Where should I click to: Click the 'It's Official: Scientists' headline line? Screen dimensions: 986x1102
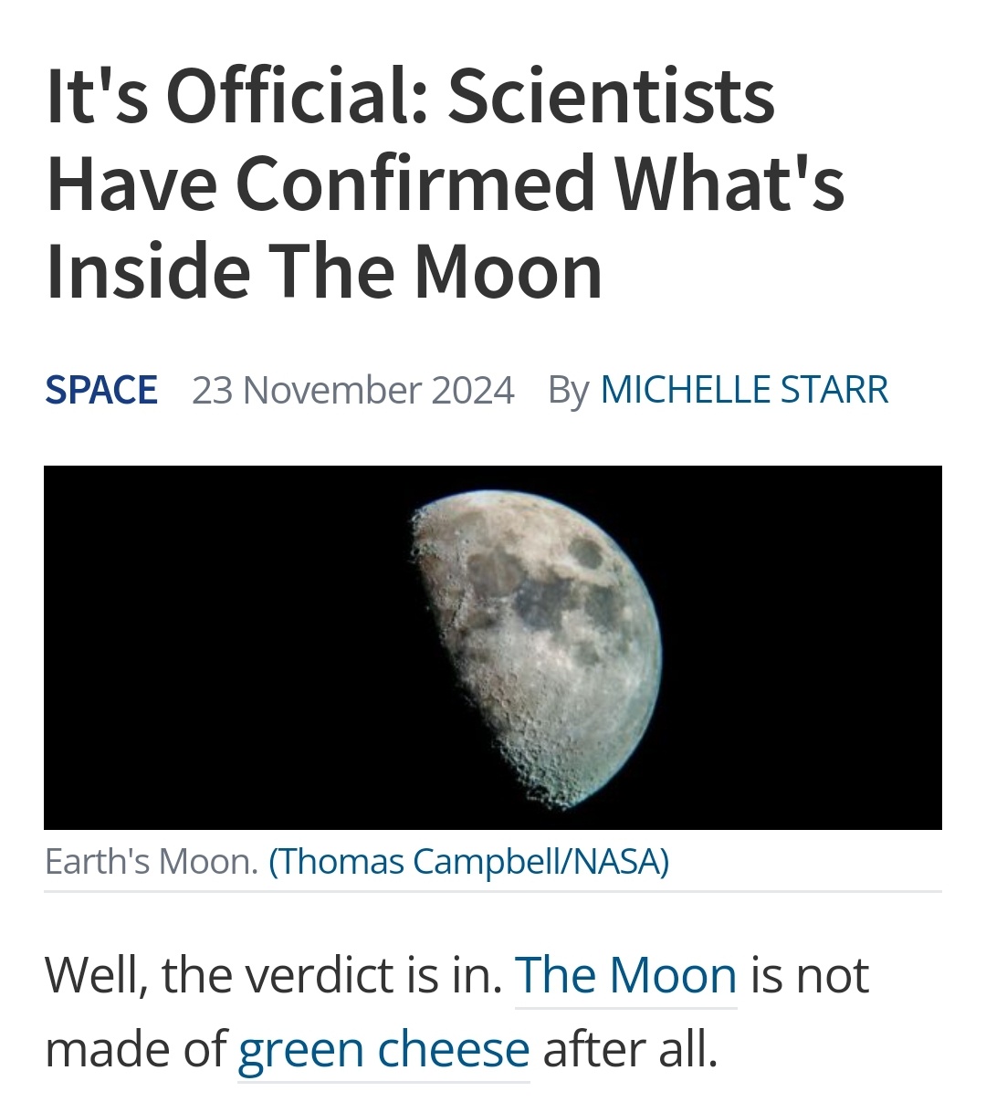coord(411,98)
